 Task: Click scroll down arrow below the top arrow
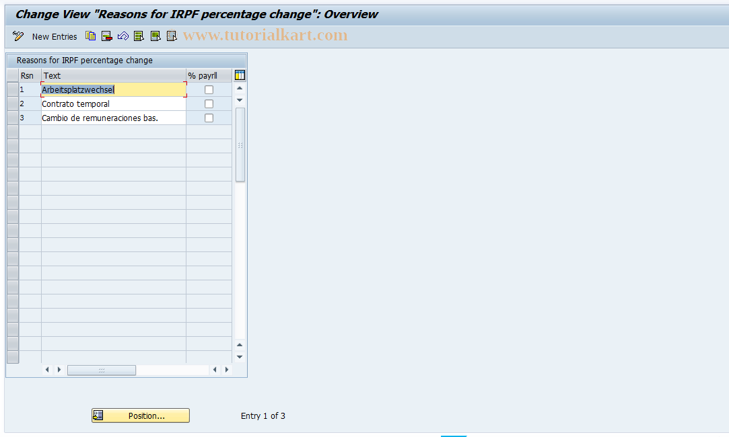[240, 100]
